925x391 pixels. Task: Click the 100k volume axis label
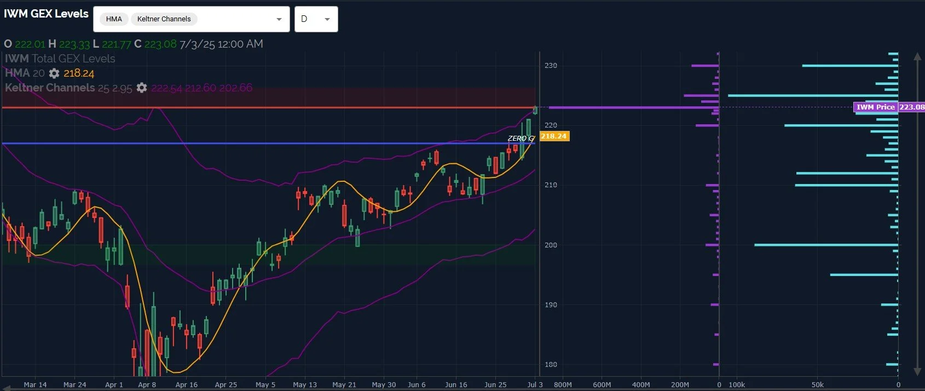click(x=737, y=385)
